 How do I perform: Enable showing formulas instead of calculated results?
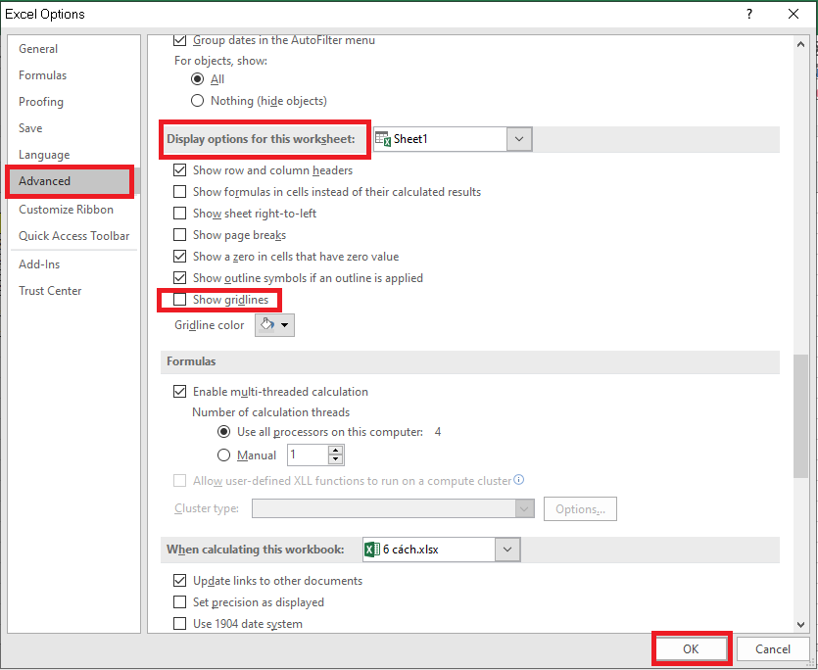(x=179, y=191)
